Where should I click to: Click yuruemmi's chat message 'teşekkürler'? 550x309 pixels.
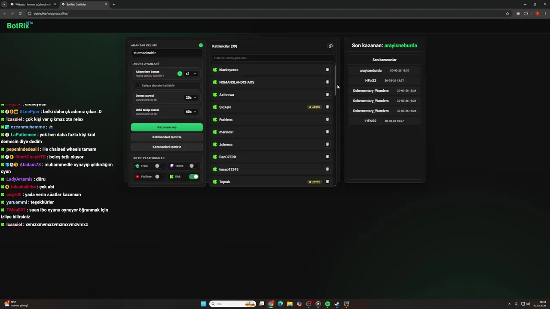[x=42, y=202]
